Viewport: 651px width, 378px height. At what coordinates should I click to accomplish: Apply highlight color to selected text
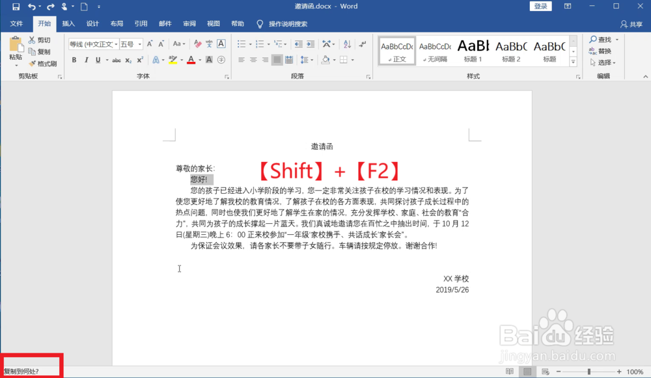tap(172, 60)
